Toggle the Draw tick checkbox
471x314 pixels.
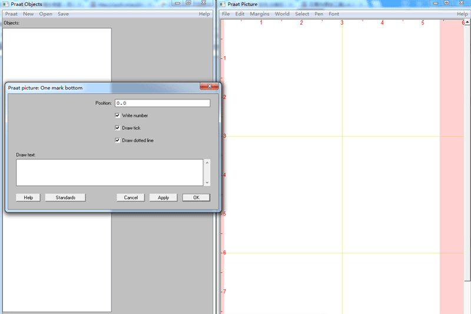tap(118, 128)
